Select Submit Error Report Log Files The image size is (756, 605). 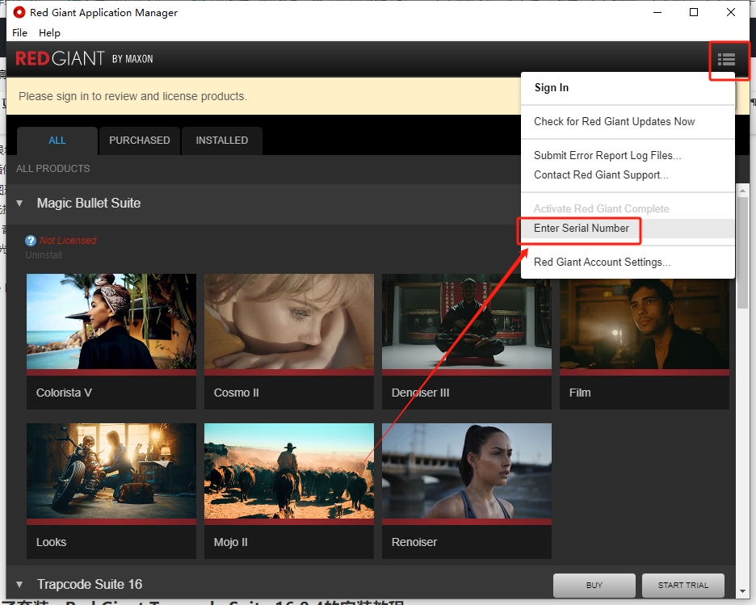point(607,155)
